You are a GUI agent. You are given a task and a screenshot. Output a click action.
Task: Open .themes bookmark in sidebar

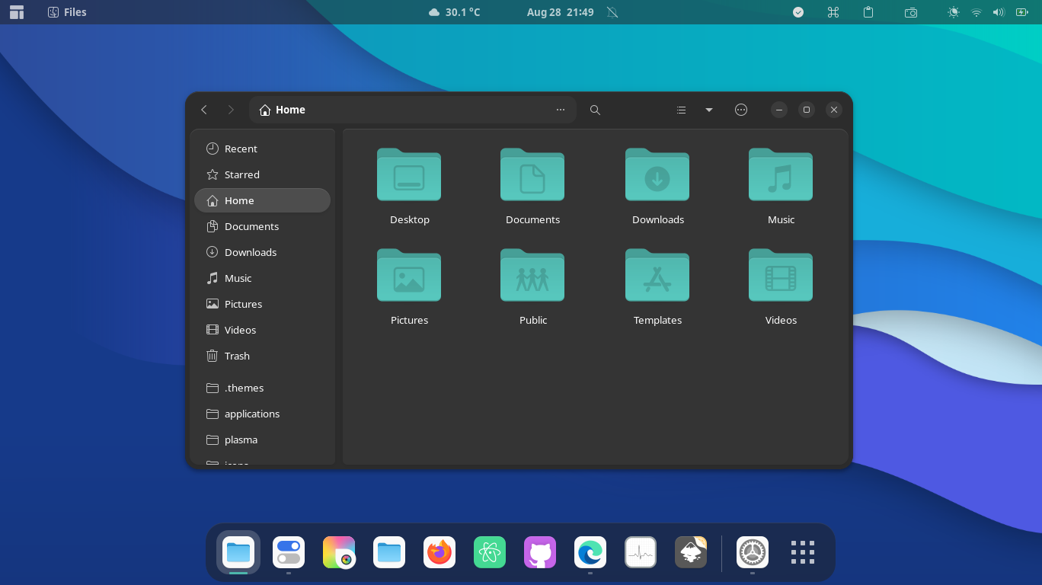click(263, 388)
